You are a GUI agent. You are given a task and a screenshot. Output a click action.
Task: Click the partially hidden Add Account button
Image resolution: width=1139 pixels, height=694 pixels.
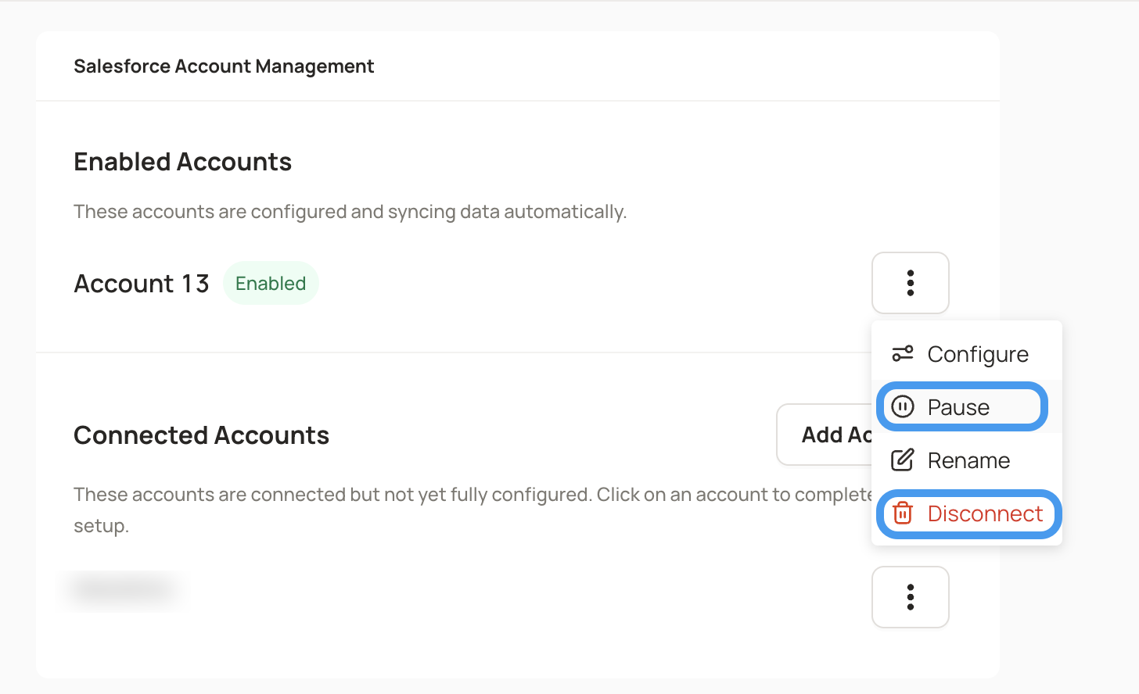pos(825,435)
